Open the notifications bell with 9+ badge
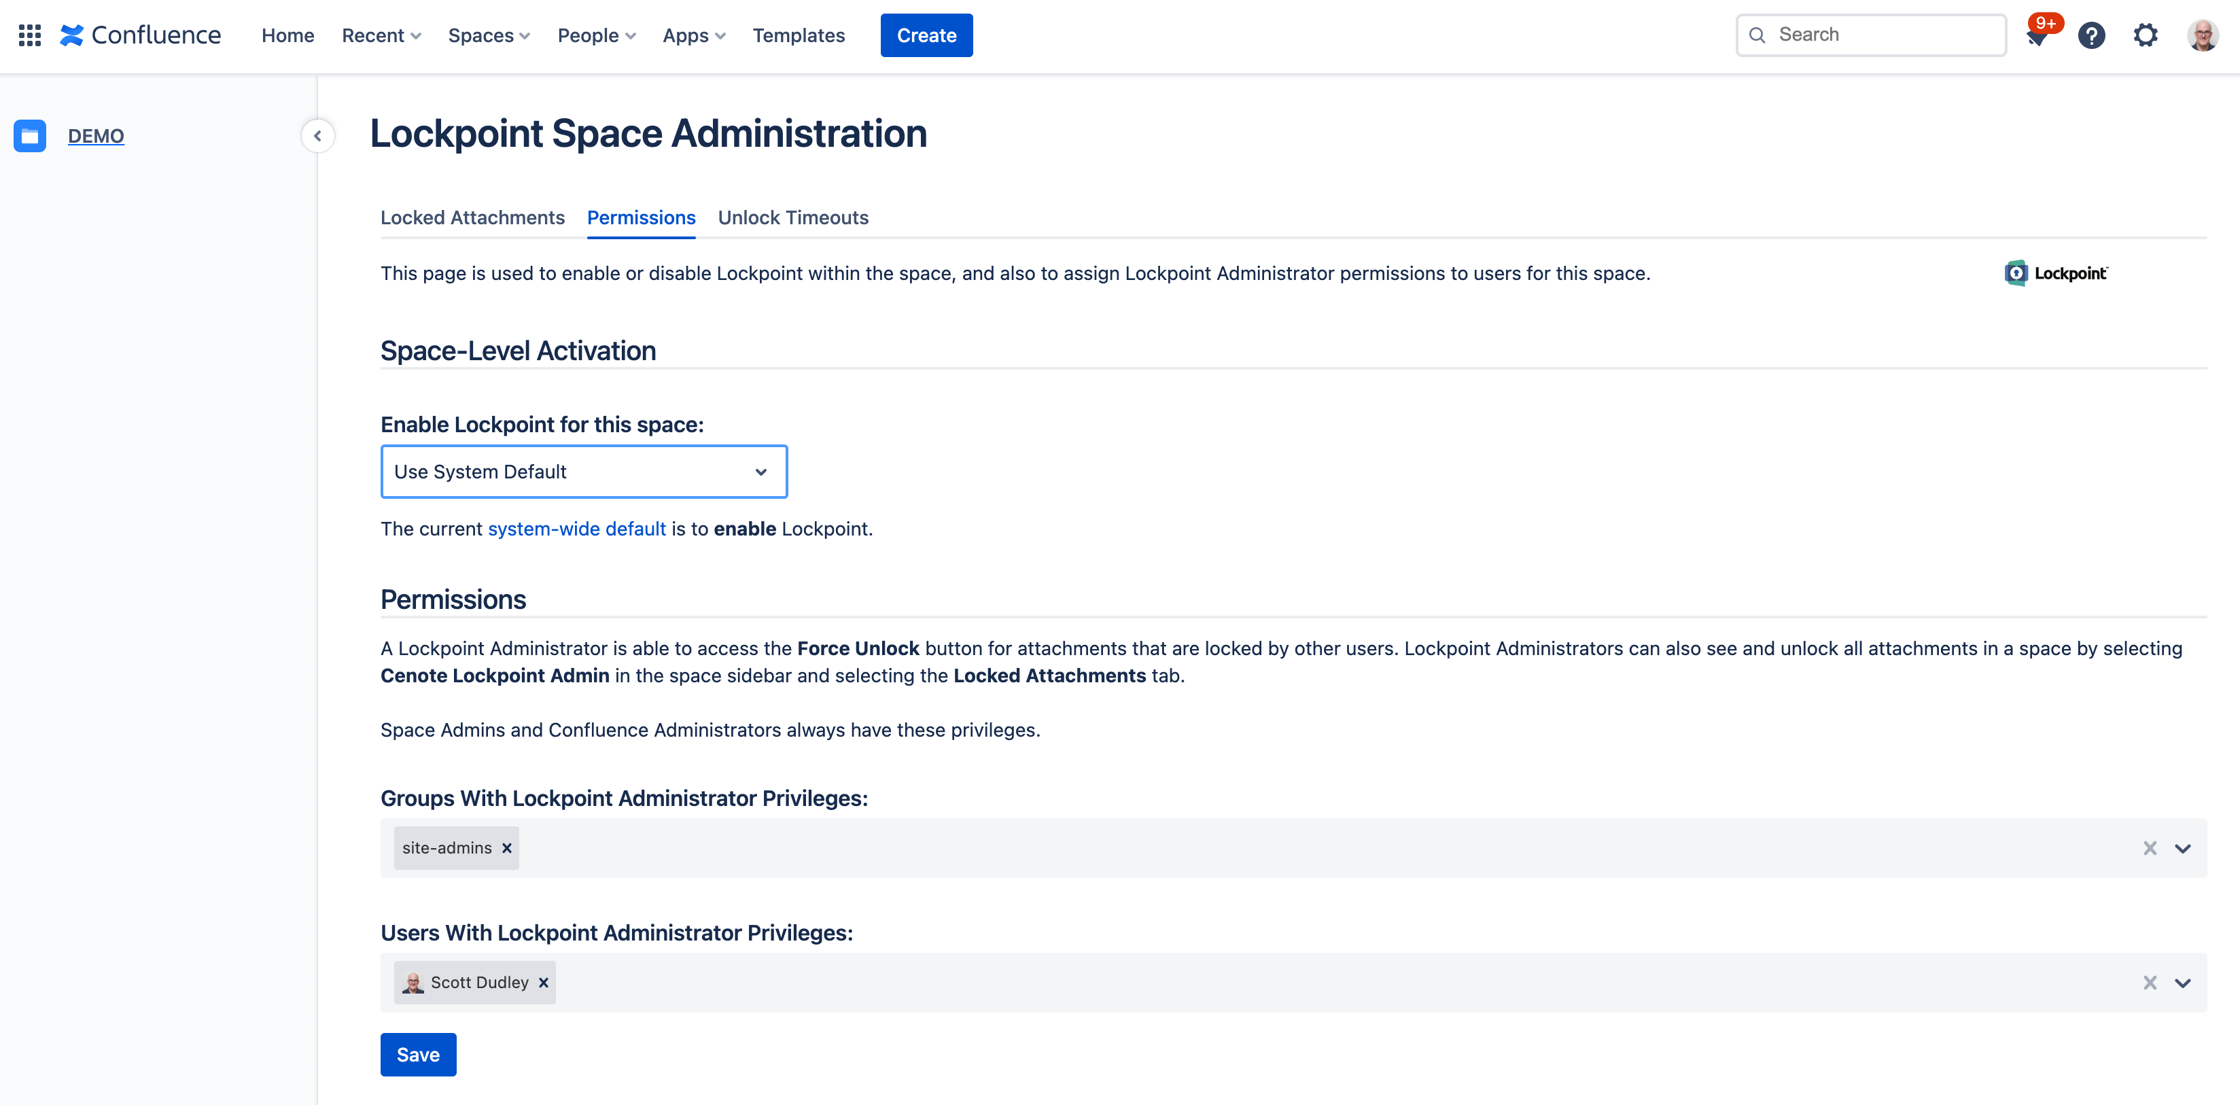This screenshot has height=1105, width=2240. [x=2037, y=35]
